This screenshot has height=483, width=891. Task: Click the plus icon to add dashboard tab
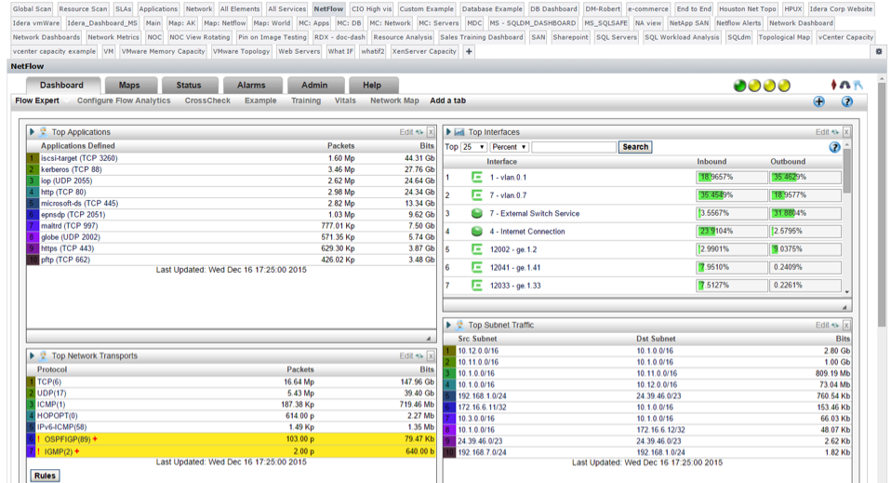(x=469, y=51)
